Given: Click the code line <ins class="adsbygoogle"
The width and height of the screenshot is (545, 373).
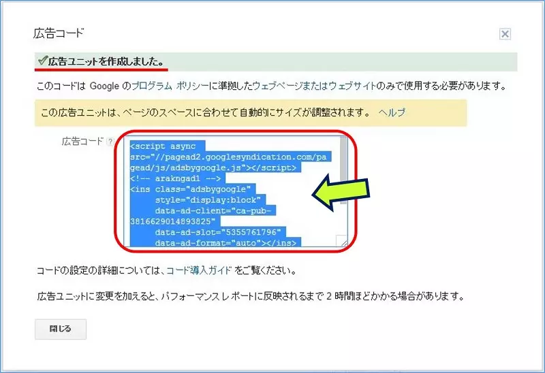Looking at the screenshot, I should point(191,189).
